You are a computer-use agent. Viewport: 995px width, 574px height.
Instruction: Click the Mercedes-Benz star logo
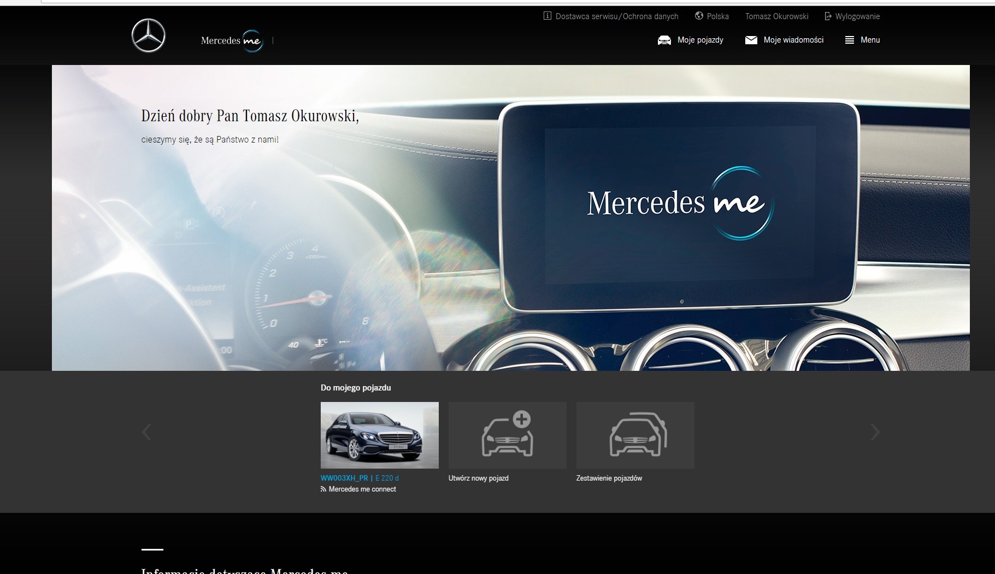148,35
